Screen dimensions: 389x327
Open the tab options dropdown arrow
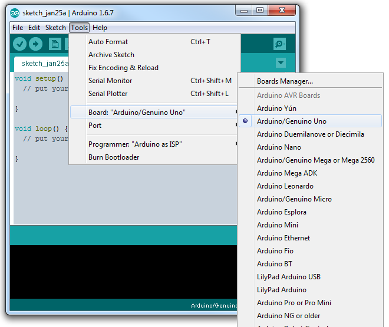(281, 62)
